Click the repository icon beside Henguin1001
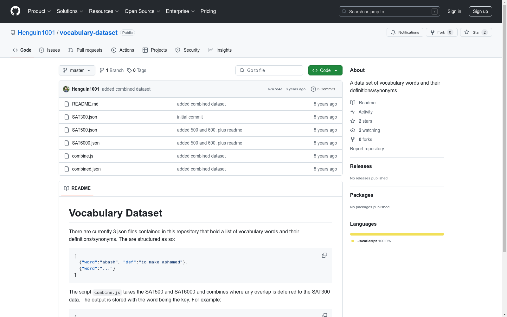 pos(13,33)
